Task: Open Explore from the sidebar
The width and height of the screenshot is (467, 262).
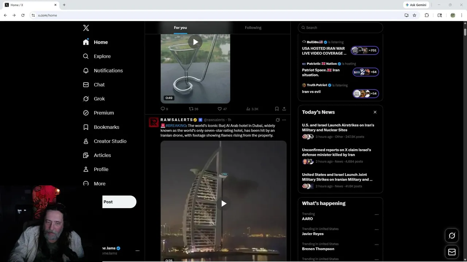Action: point(97,56)
